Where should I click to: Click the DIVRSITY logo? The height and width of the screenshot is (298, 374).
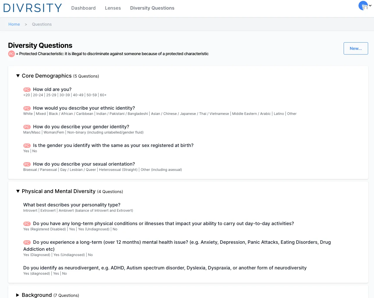[x=32, y=8]
